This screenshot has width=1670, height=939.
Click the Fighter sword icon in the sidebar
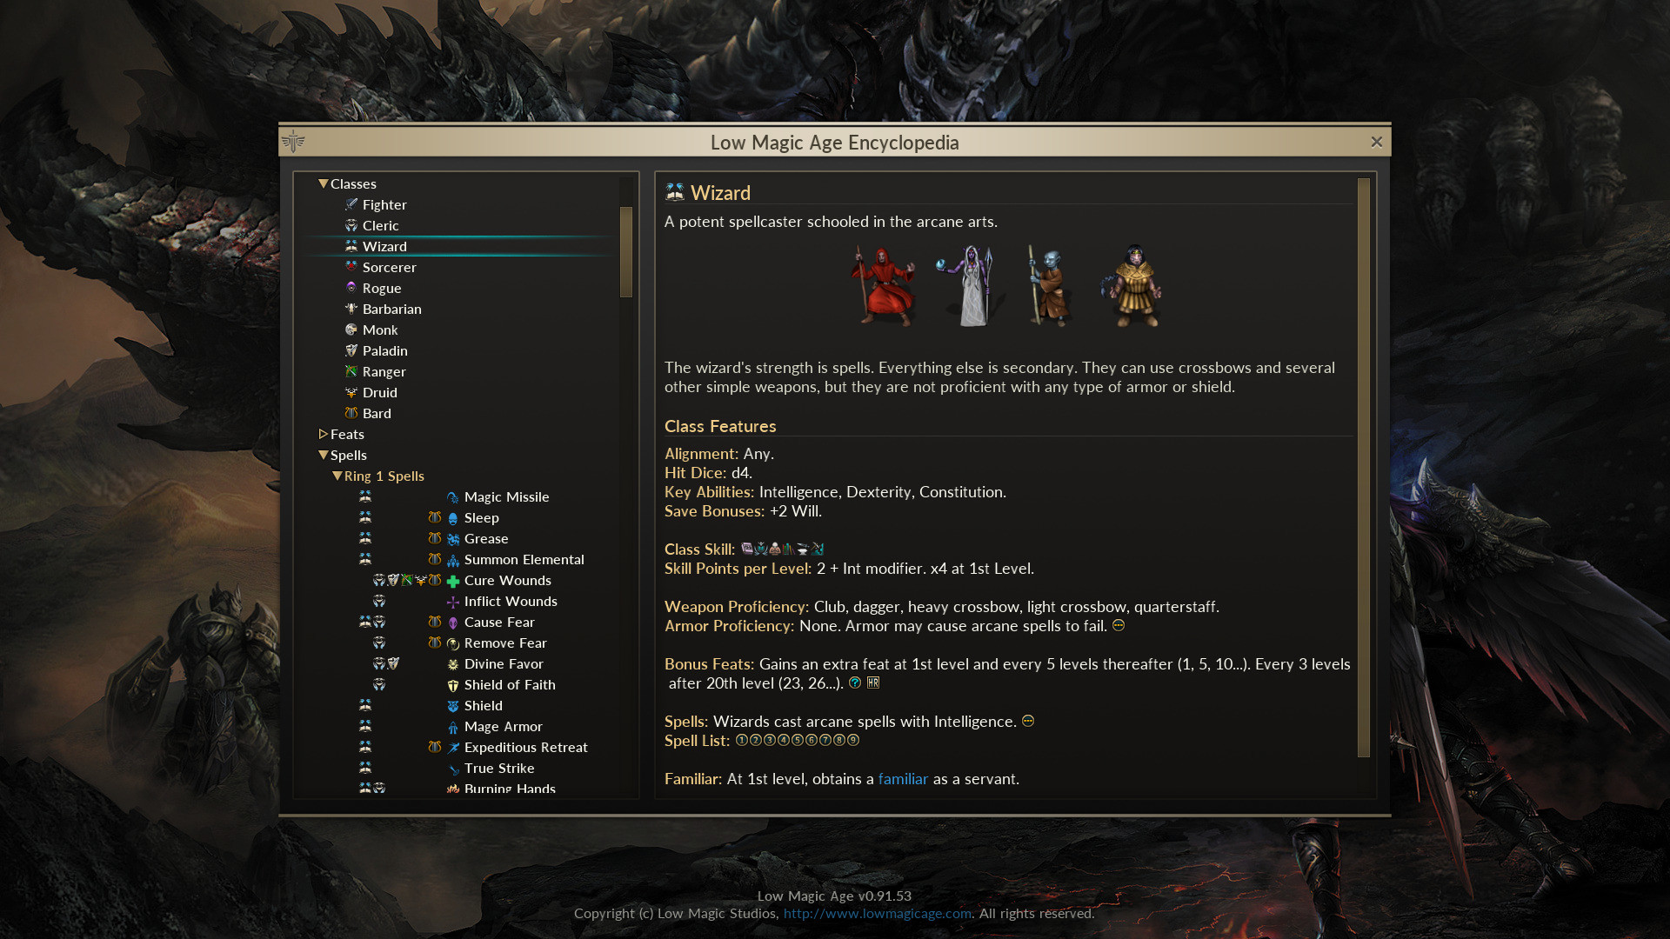pyautogui.click(x=351, y=204)
